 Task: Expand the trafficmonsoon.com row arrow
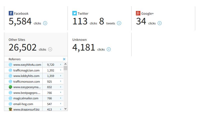(61, 81)
